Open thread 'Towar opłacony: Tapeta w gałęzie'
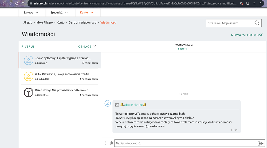 60,60
